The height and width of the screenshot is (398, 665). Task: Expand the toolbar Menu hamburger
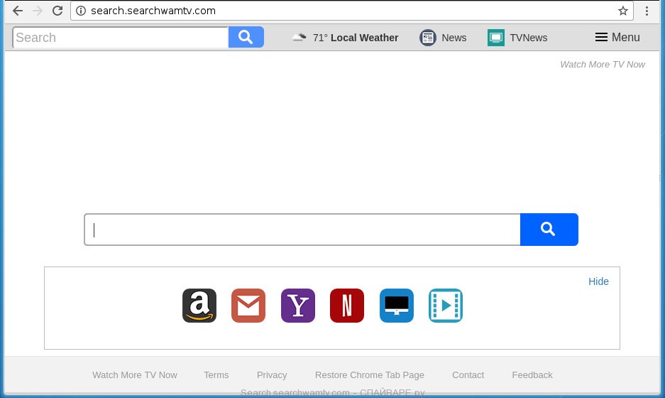(617, 38)
